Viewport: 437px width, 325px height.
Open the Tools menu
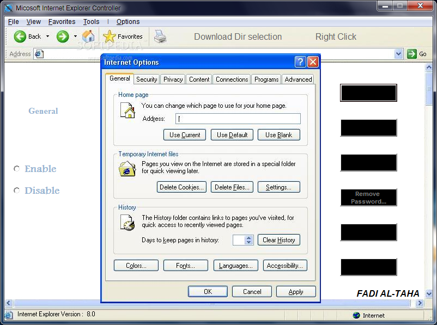pos(91,21)
